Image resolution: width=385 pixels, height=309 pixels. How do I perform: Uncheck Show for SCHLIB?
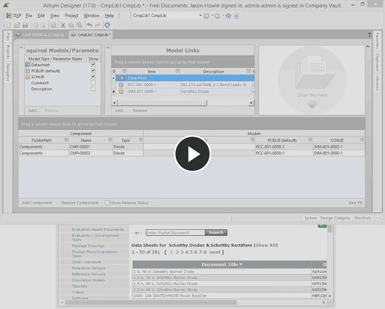(x=93, y=77)
